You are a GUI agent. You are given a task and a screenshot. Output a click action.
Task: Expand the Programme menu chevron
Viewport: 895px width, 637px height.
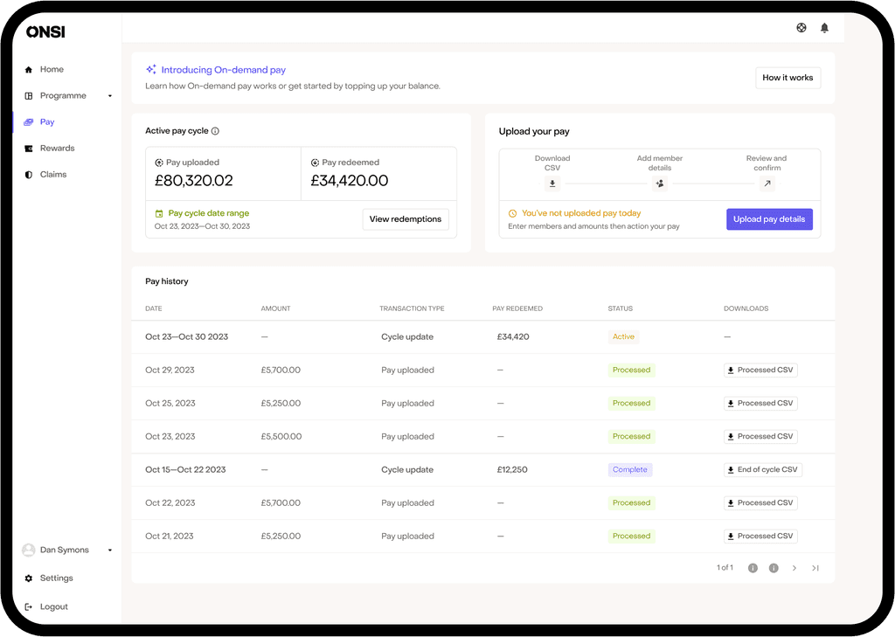(109, 96)
